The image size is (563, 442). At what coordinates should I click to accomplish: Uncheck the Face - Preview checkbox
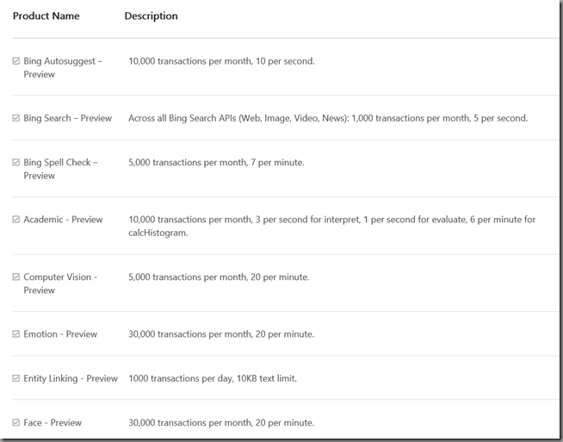point(15,422)
